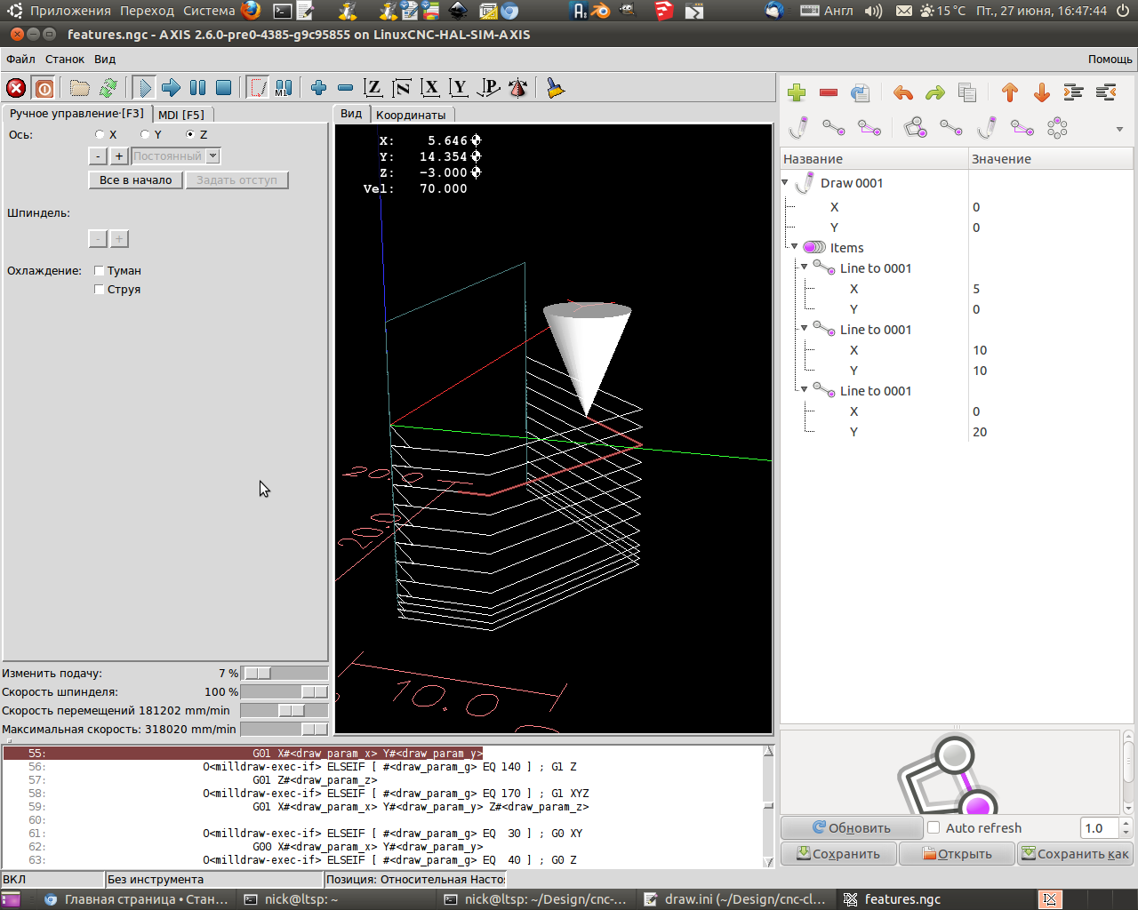Enable the Туман coolant checkbox
The width and height of the screenshot is (1138, 910).
100,271
